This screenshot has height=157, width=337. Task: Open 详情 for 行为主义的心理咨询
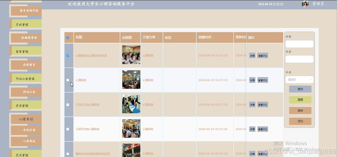252,104
